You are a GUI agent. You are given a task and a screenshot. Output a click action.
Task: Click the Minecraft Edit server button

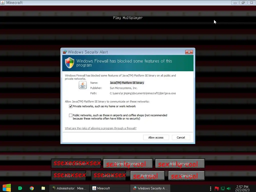68,176
